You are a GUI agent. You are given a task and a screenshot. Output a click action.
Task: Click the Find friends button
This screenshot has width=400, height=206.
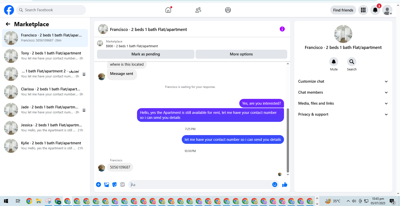click(343, 10)
